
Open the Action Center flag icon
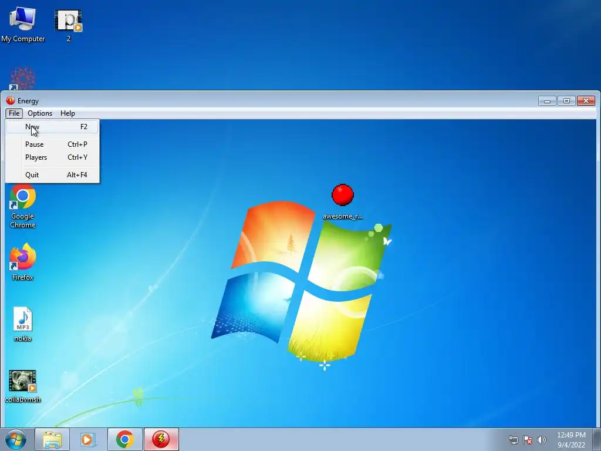point(528,440)
